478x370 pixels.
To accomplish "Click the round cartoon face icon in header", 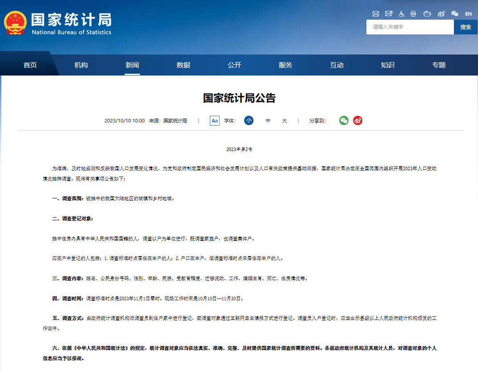I will (427, 14).
